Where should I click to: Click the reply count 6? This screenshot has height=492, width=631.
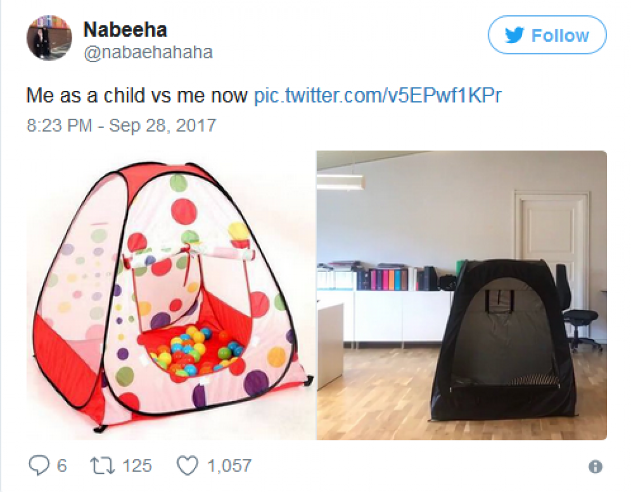pos(61,466)
